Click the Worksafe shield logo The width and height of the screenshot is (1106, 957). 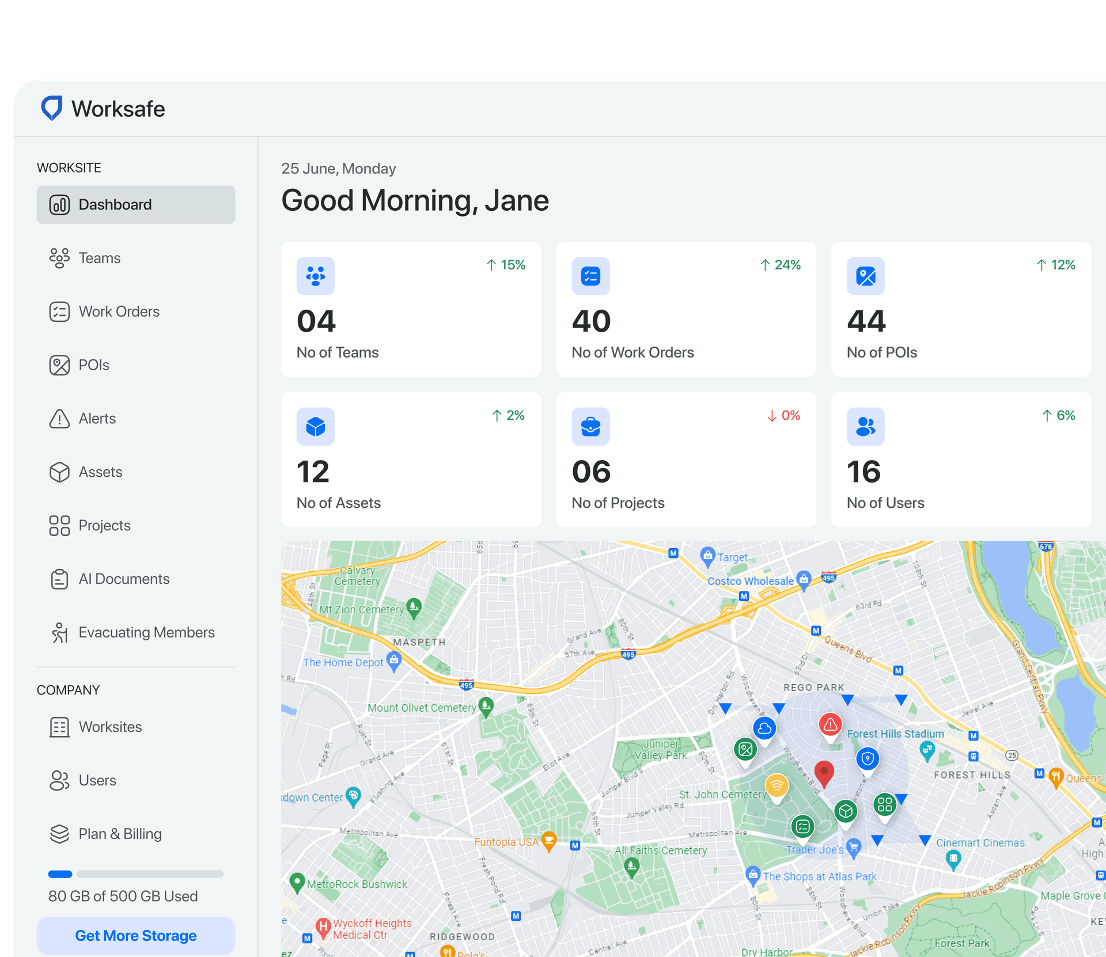52,108
